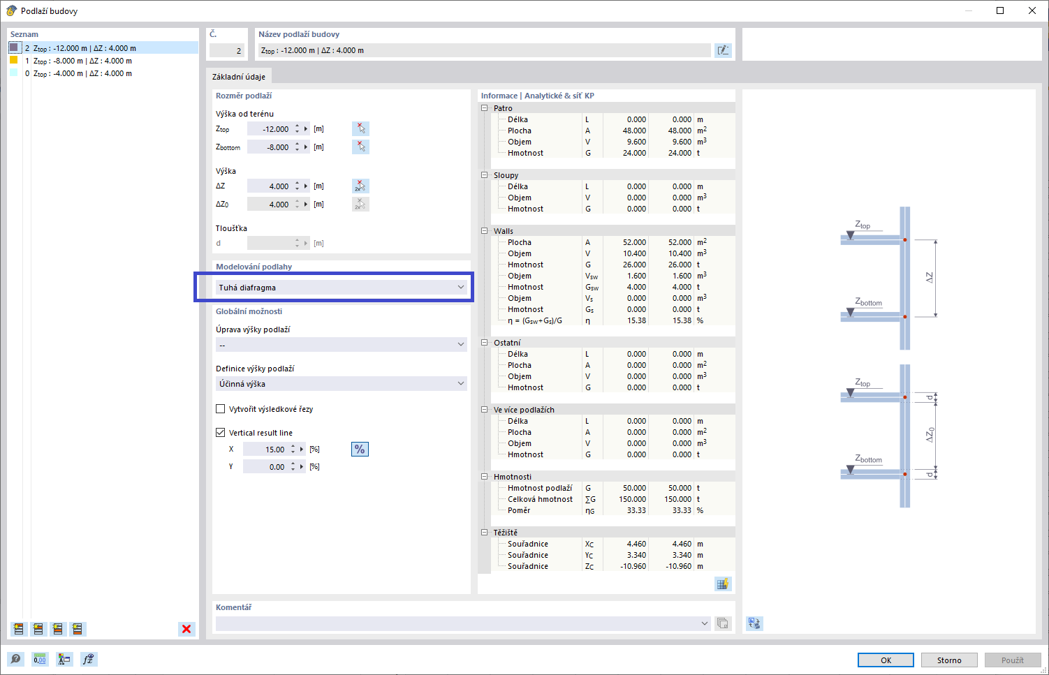This screenshot has height=675, width=1049.
Task: Click the units 0.00 icon in bottom toolbar
Action: (40, 659)
